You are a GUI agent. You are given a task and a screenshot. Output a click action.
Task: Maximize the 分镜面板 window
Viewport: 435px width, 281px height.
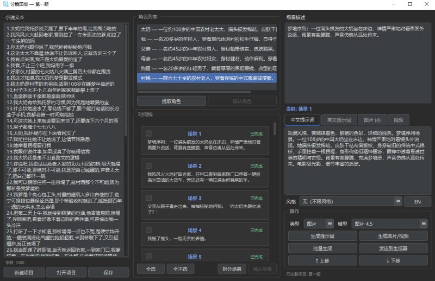(x=405, y=4)
